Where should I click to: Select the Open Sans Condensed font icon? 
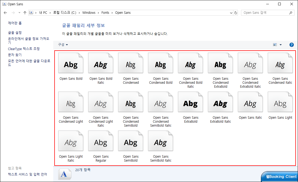(131, 63)
